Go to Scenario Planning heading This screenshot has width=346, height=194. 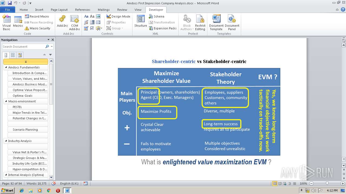(28, 130)
